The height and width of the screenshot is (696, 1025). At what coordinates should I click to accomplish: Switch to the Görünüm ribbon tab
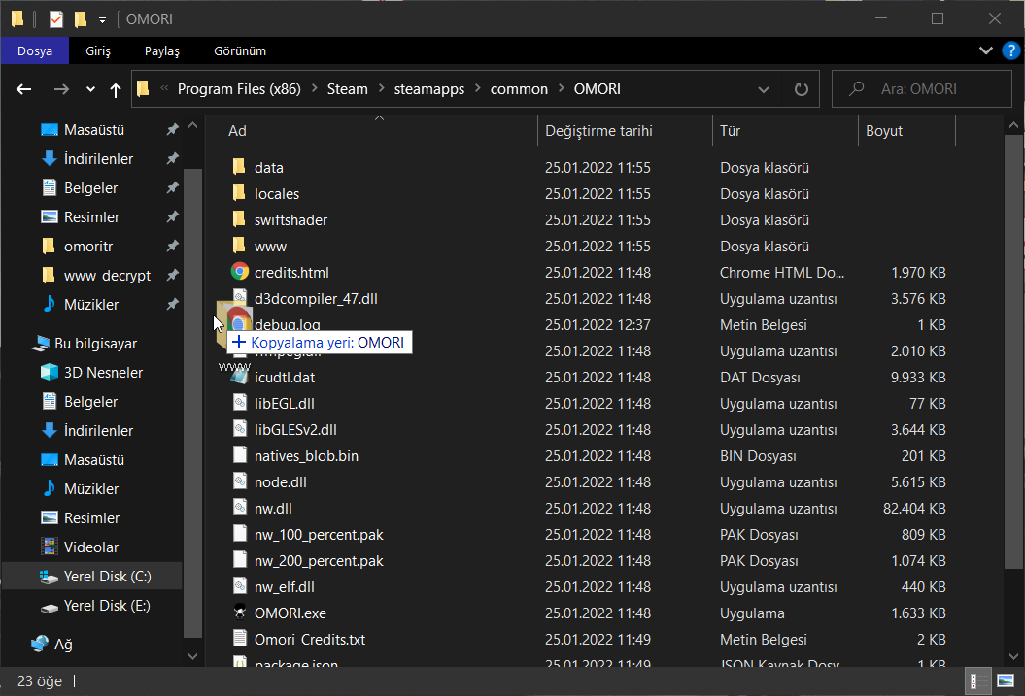coord(240,50)
